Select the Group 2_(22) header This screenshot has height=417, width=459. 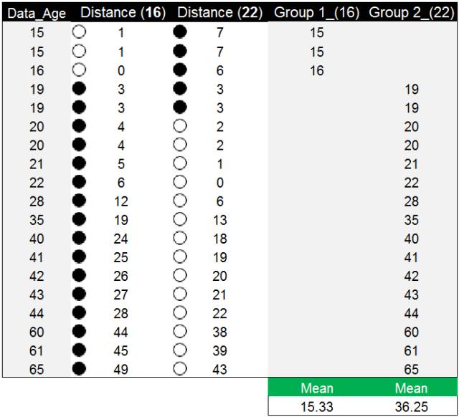click(411, 13)
